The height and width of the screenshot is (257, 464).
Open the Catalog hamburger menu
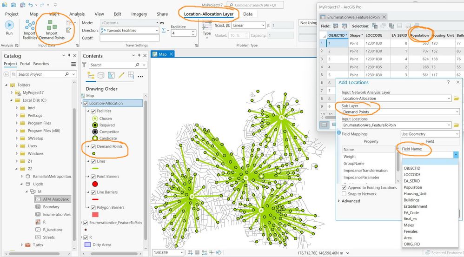click(x=73, y=64)
